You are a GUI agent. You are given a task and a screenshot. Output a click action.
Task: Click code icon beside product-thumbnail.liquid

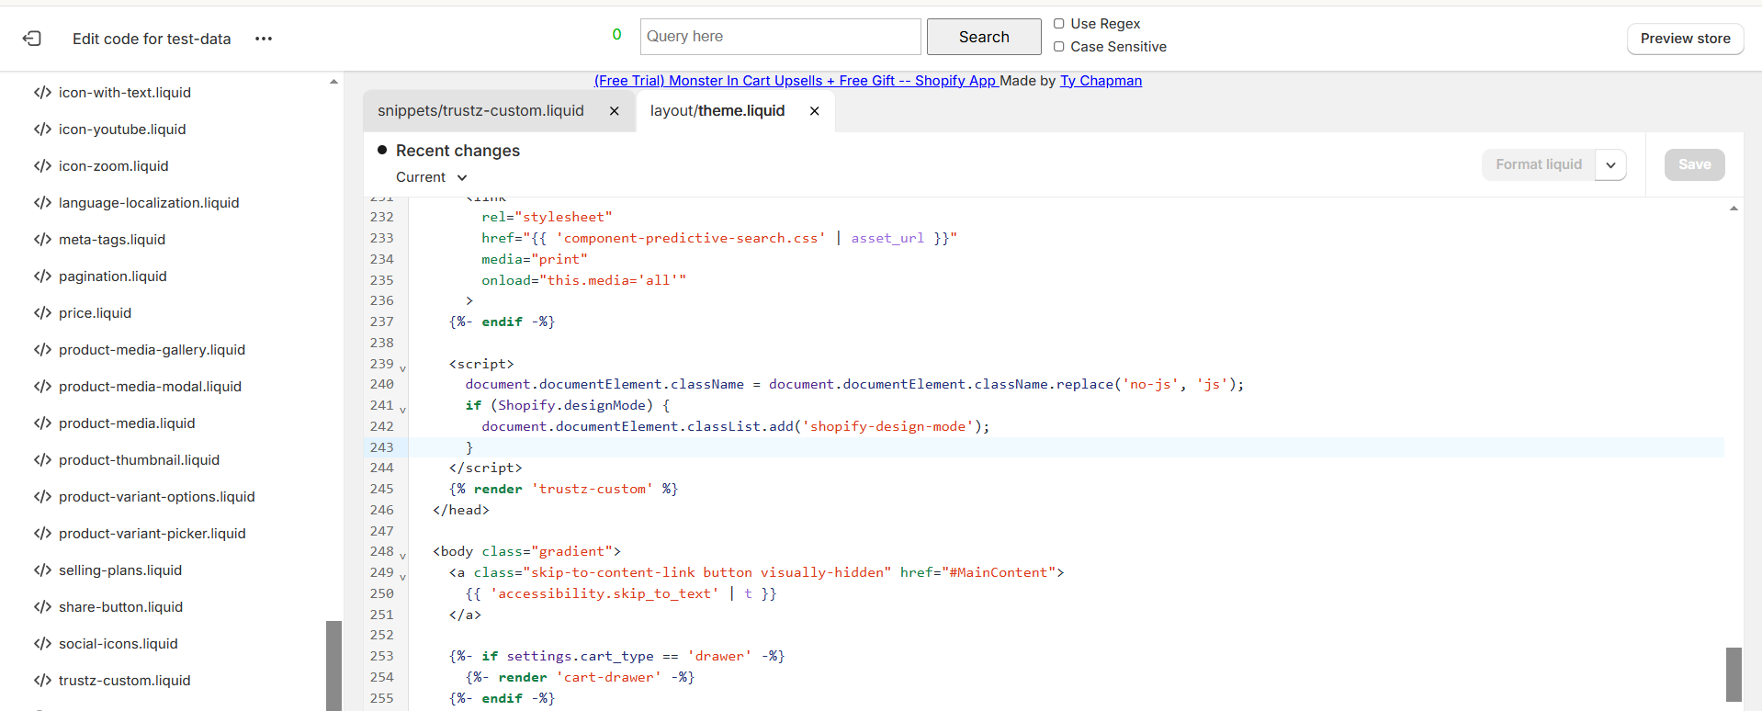pyautogui.click(x=42, y=460)
